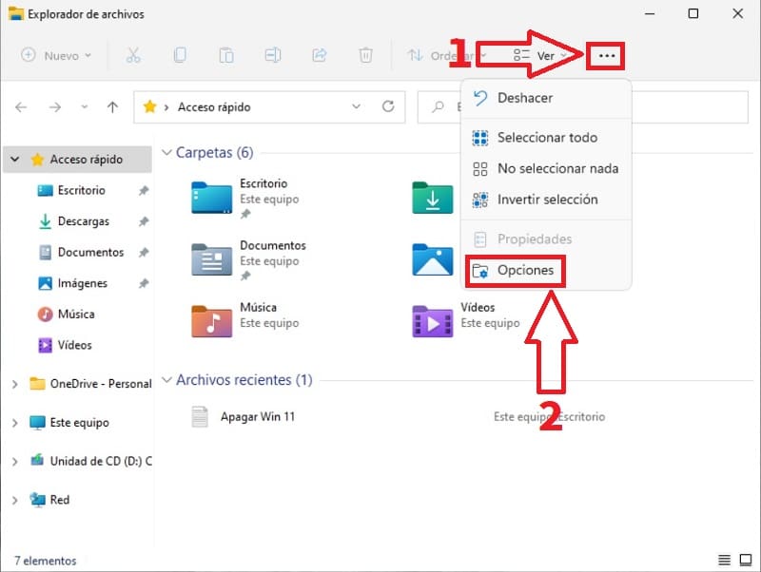This screenshot has height=572, width=761.
Task: Click the 7 elementos status text
Action: pyautogui.click(x=46, y=561)
